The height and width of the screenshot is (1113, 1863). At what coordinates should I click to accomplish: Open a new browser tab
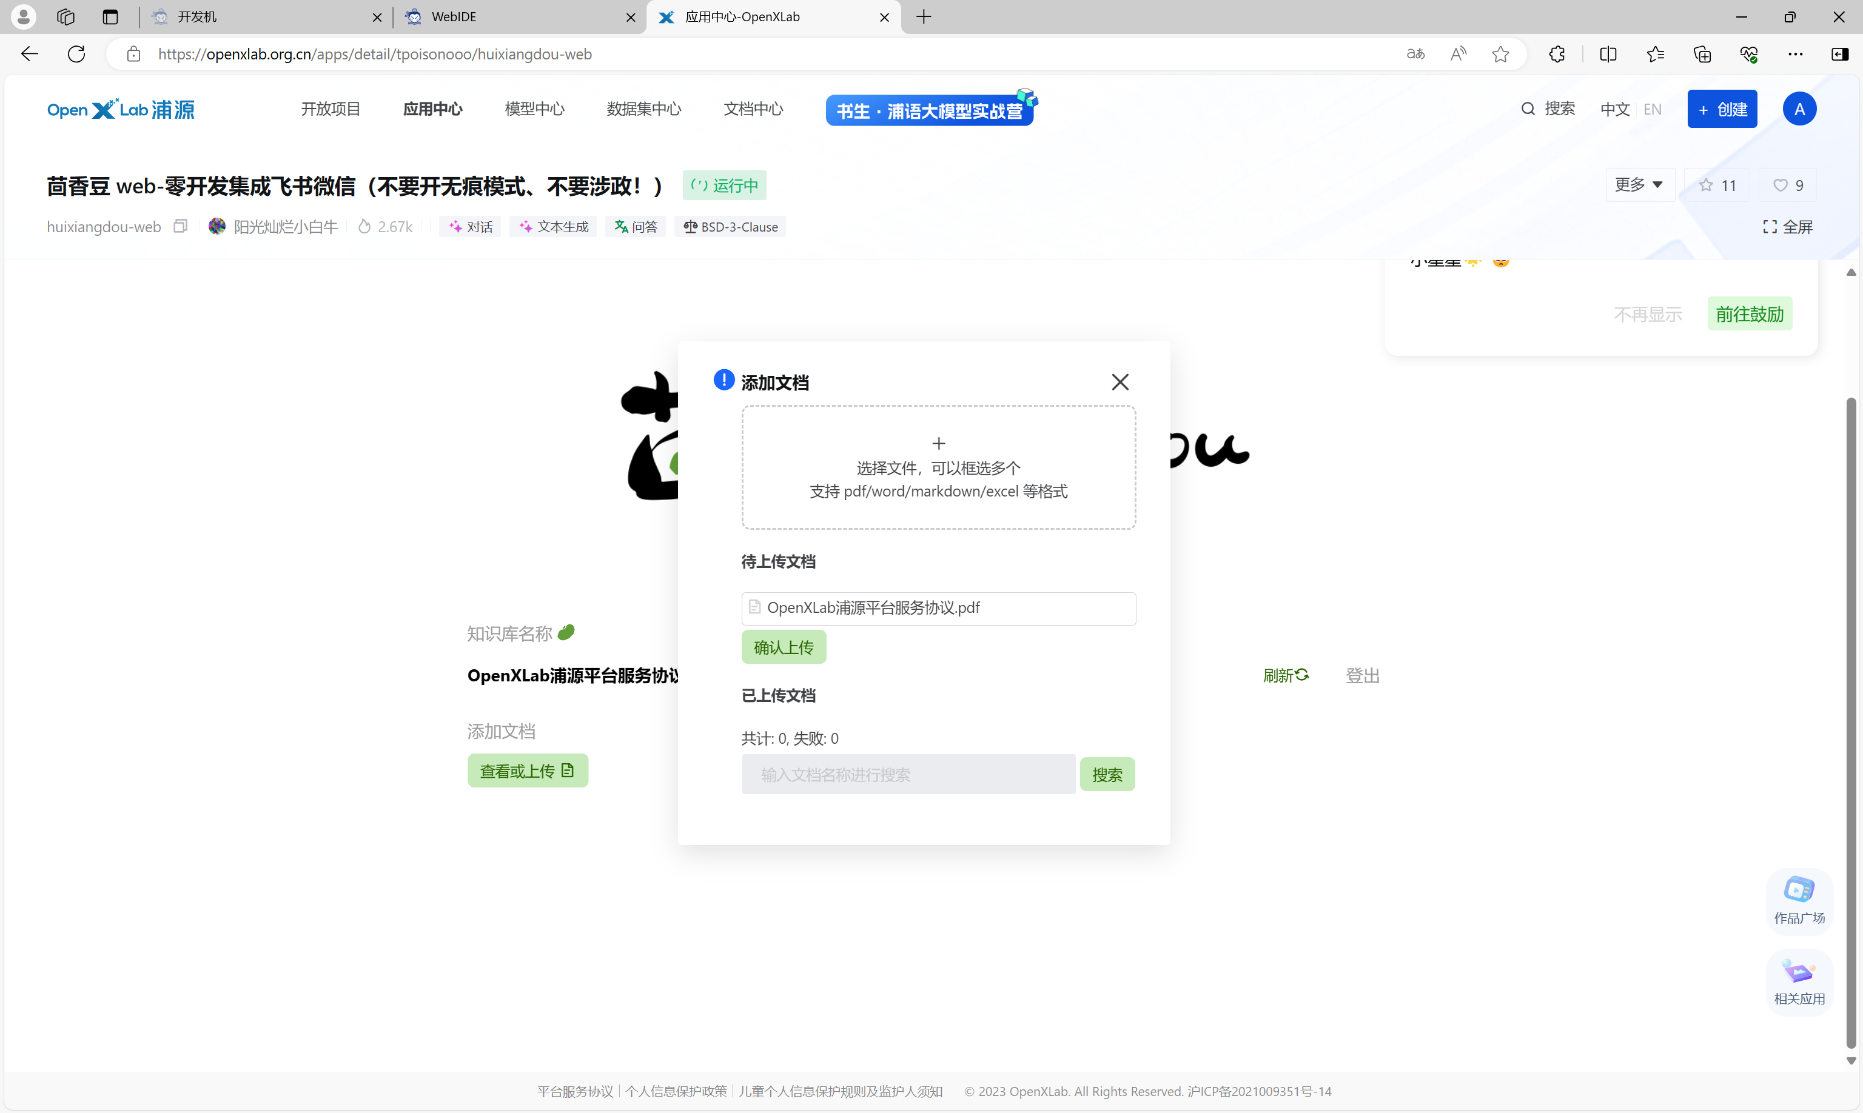(924, 16)
